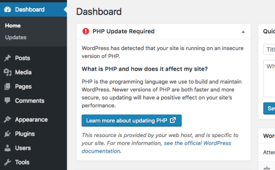Click Learn more about updating PHP

(131, 121)
